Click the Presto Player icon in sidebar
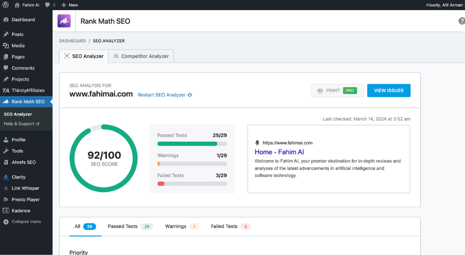Viewport: 465px width, 255px height. point(6,200)
